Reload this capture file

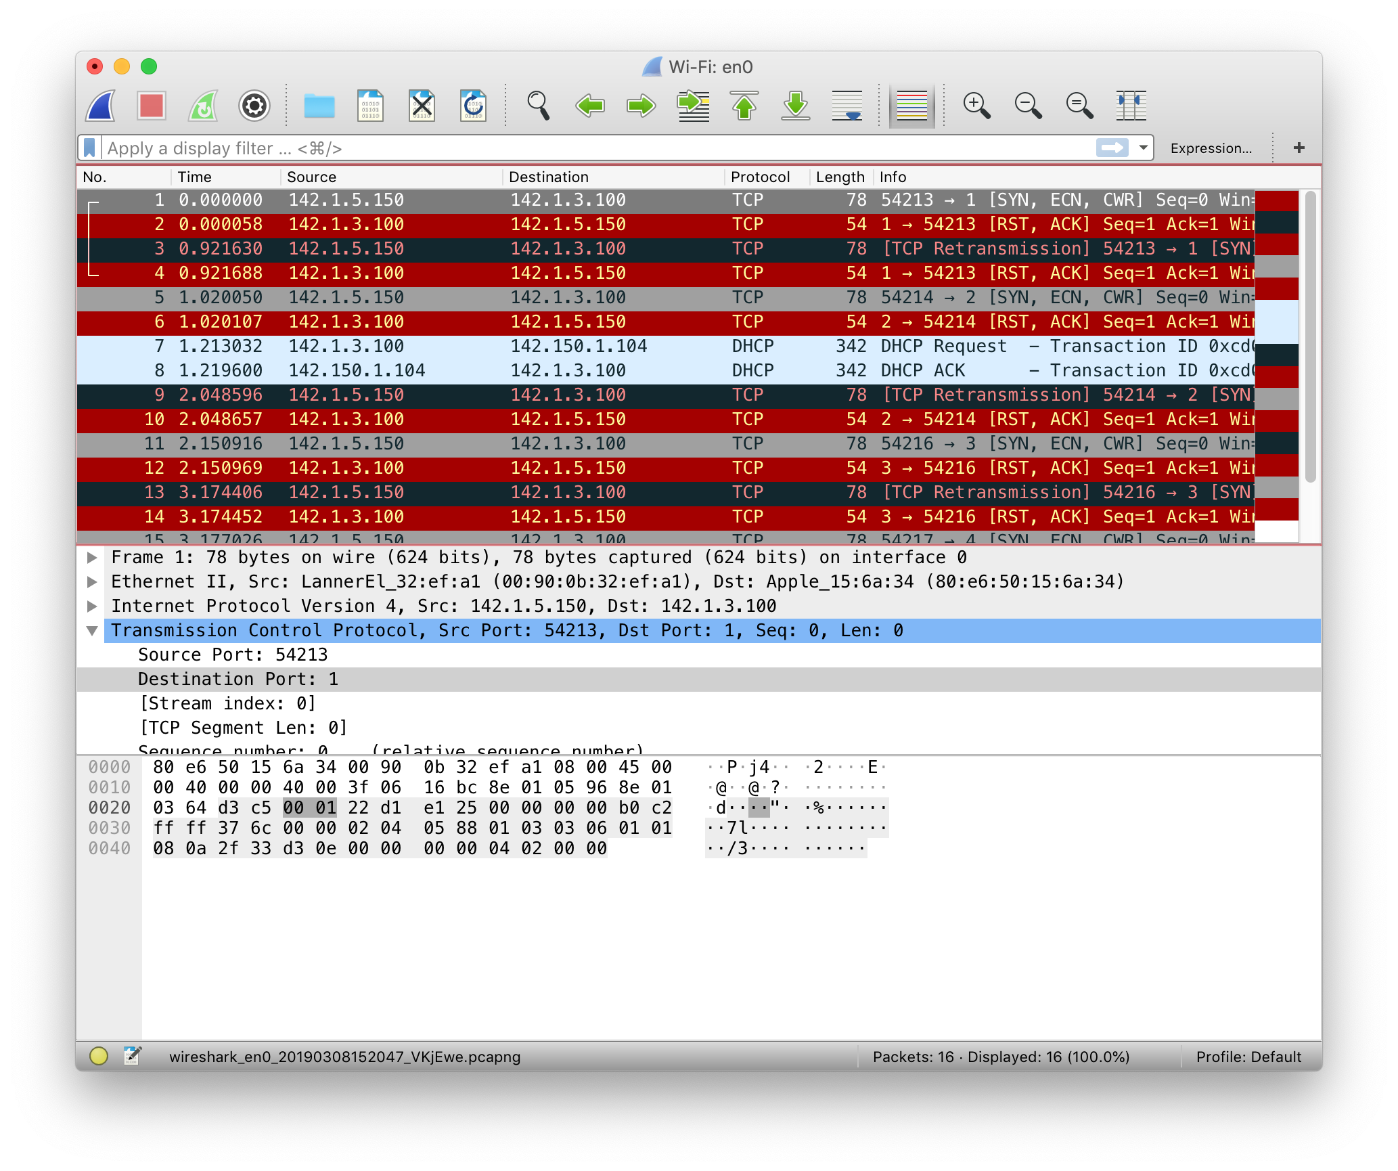[x=473, y=106]
